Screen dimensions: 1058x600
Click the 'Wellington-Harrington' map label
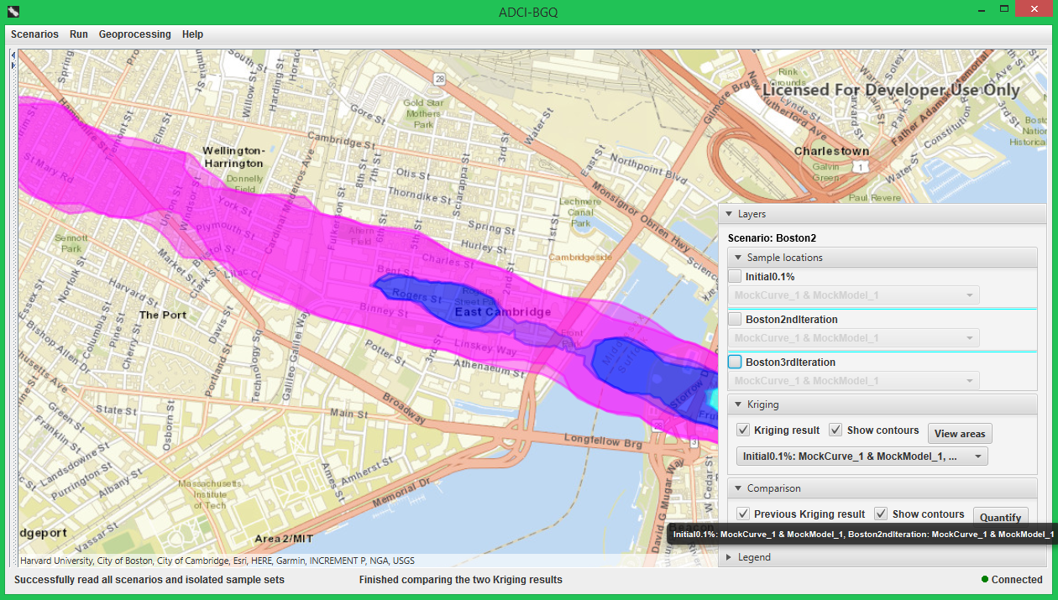click(x=233, y=157)
